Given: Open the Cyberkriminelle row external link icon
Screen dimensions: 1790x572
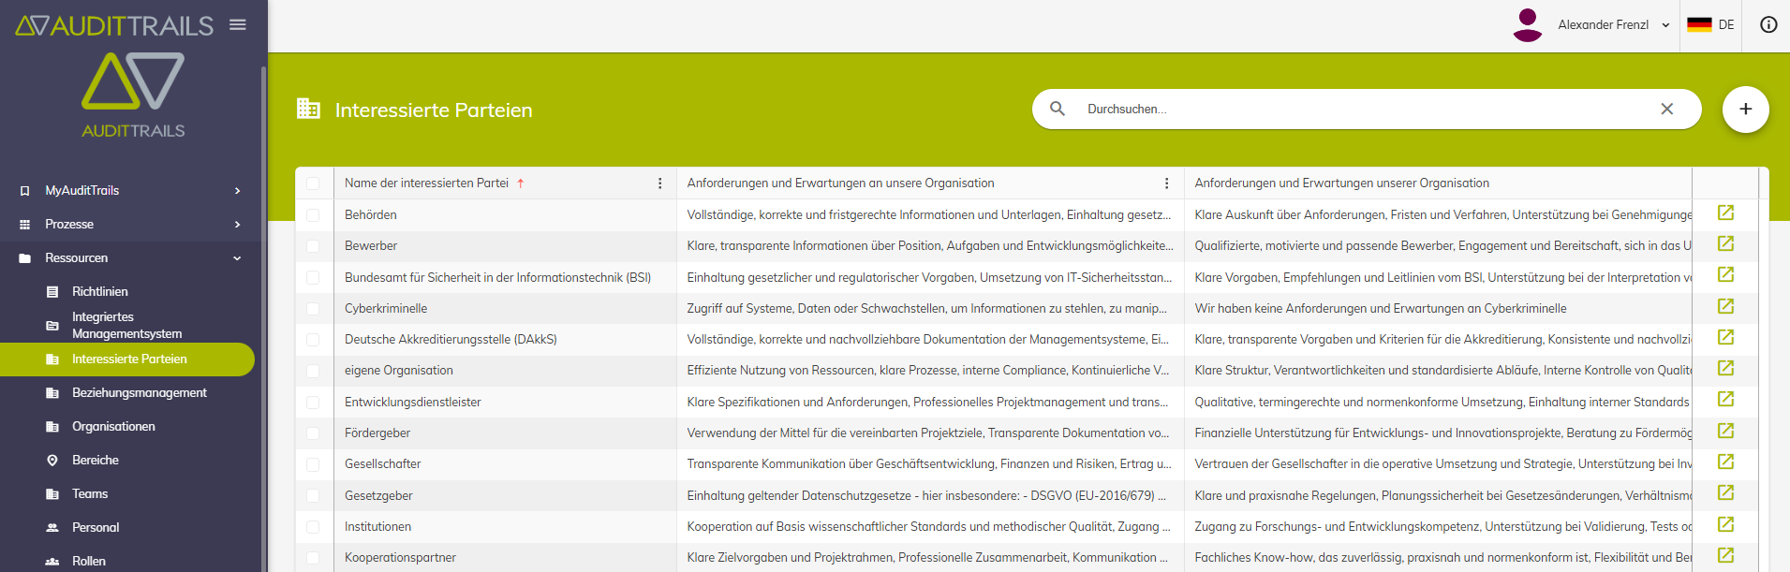Looking at the screenshot, I should click(x=1725, y=307).
